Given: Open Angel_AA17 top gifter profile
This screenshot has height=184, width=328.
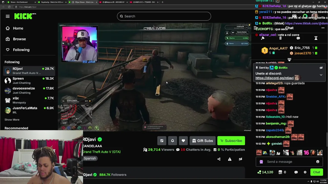Looking at the screenshot, I should [278, 48].
